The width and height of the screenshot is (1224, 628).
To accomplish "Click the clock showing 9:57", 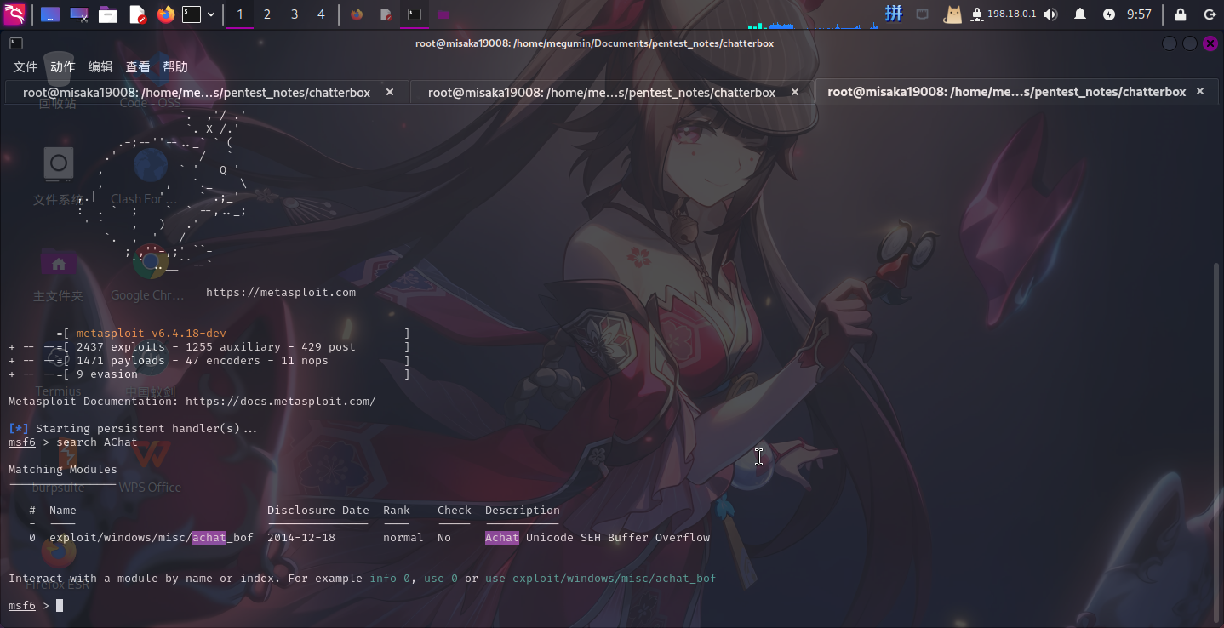I will [x=1139, y=14].
